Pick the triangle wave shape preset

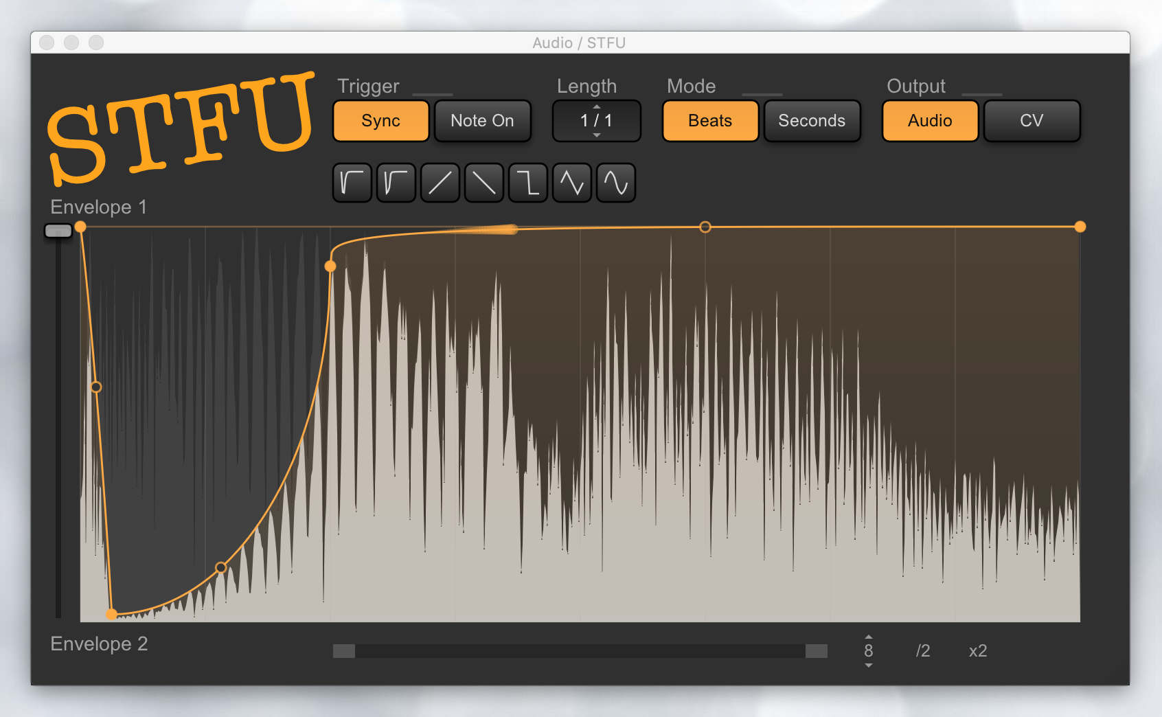click(572, 183)
